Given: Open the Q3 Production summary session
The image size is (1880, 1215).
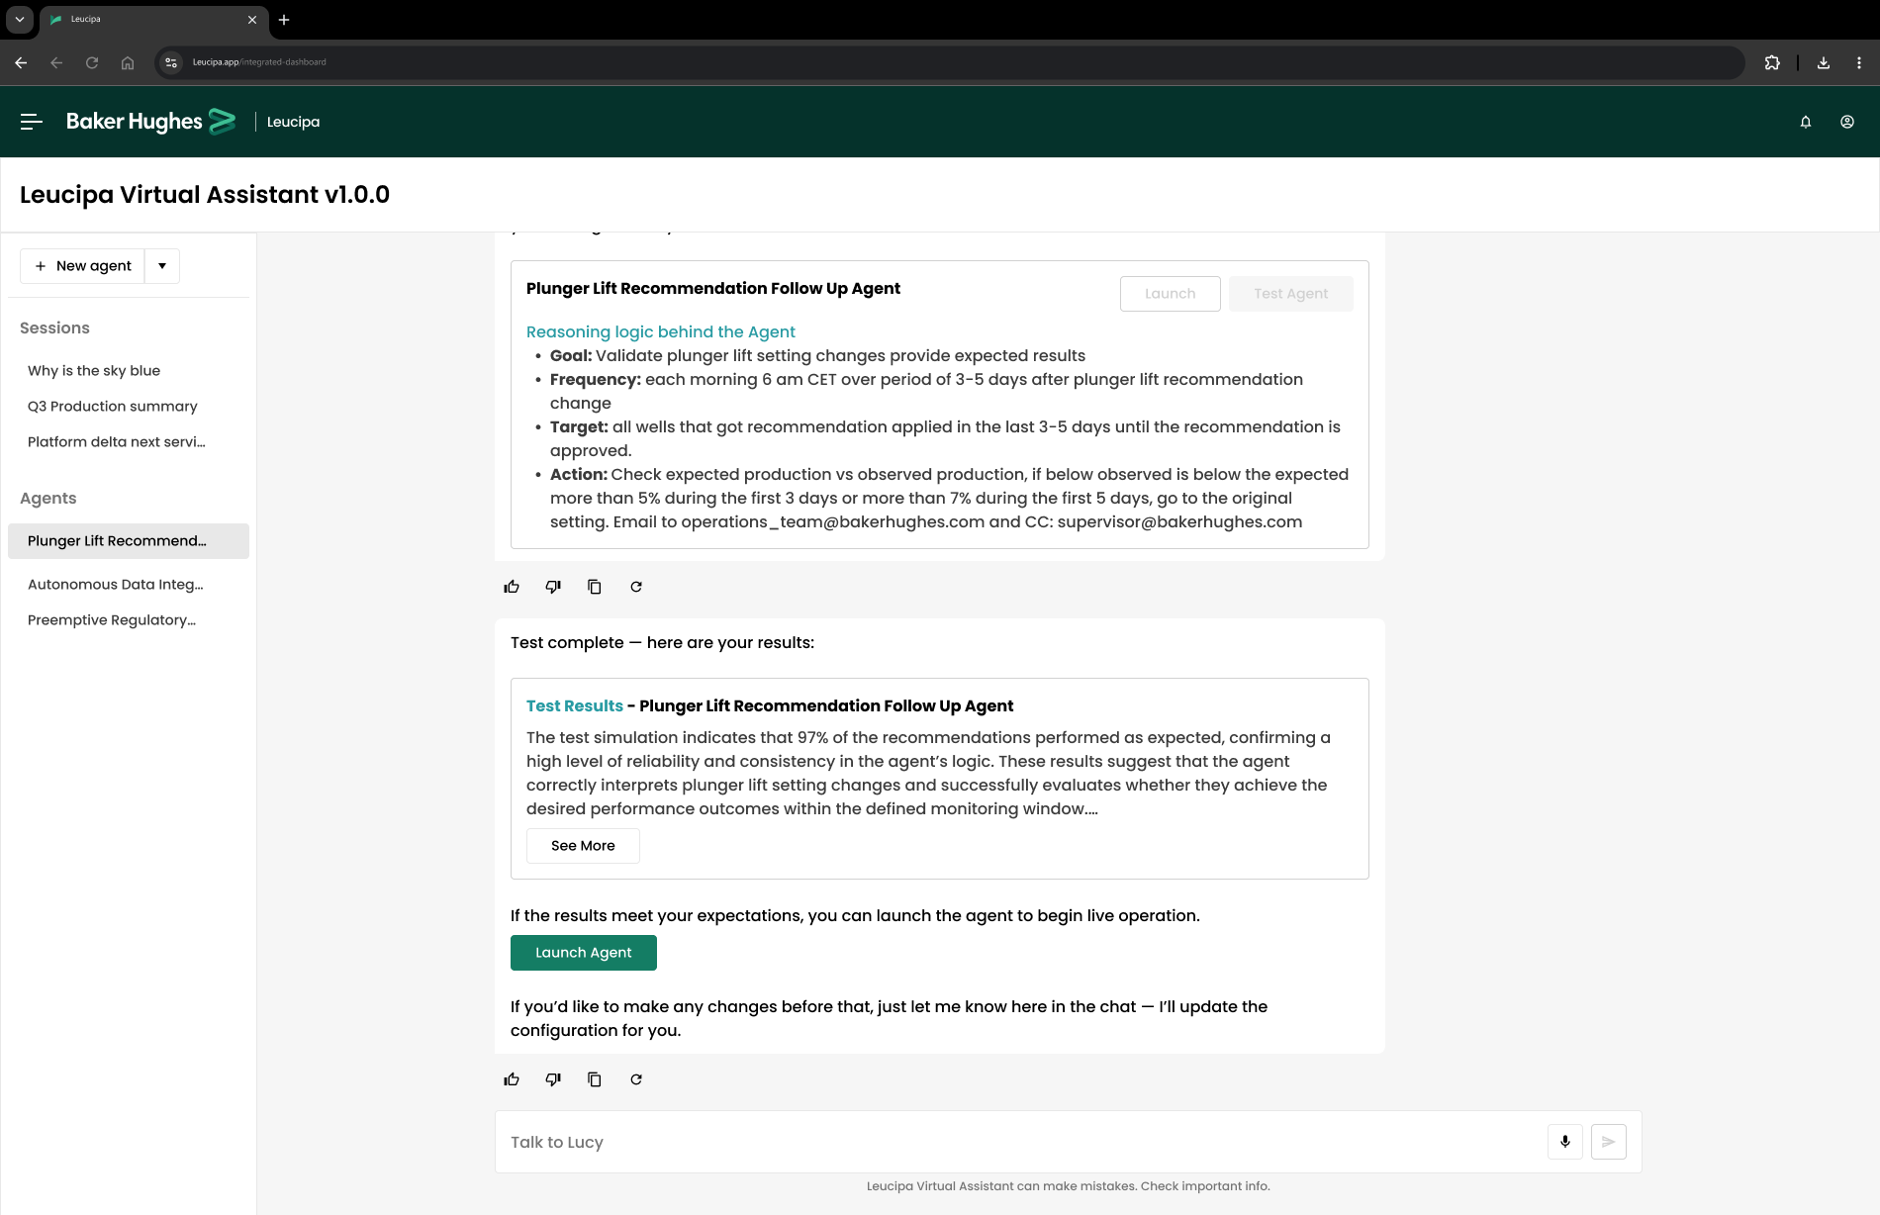Looking at the screenshot, I should click(113, 407).
